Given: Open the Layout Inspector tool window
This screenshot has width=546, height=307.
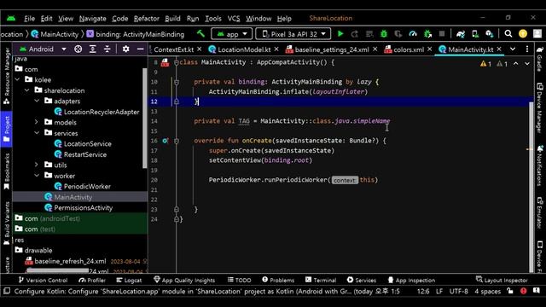Looking at the screenshot, I should [x=502, y=280].
